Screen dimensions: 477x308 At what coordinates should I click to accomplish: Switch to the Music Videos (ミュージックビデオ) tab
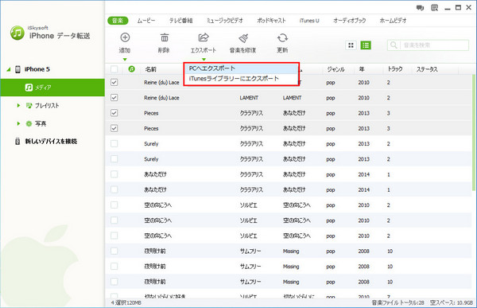(x=225, y=21)
